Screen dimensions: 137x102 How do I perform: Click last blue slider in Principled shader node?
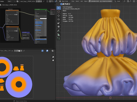pyautogui.click(x=41, y=39)
